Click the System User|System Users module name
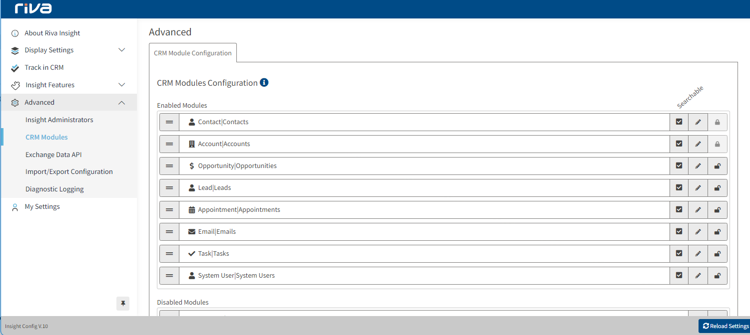Viewport: 750px width, 335px height. (236, 276)
